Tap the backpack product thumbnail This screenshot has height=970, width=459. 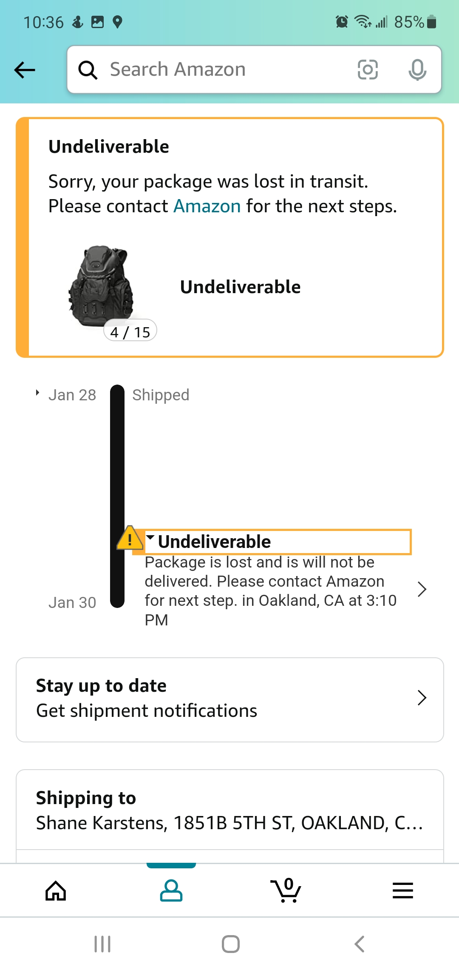101,286
